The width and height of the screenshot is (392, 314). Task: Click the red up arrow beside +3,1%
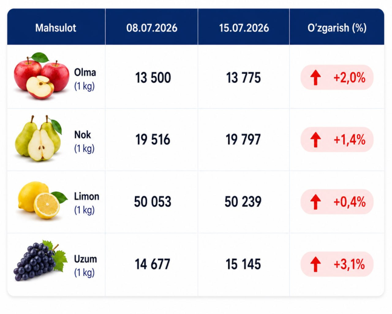coord(315,264)
